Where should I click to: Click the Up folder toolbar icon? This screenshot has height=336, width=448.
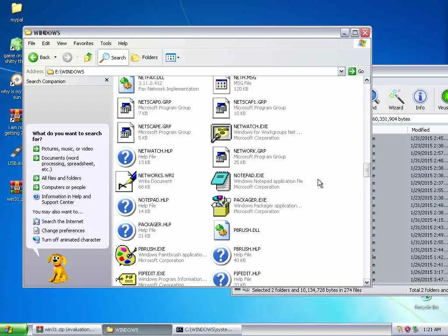point(88,57)
